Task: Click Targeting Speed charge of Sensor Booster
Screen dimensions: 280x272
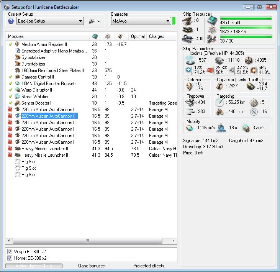Action: (163, 103)
